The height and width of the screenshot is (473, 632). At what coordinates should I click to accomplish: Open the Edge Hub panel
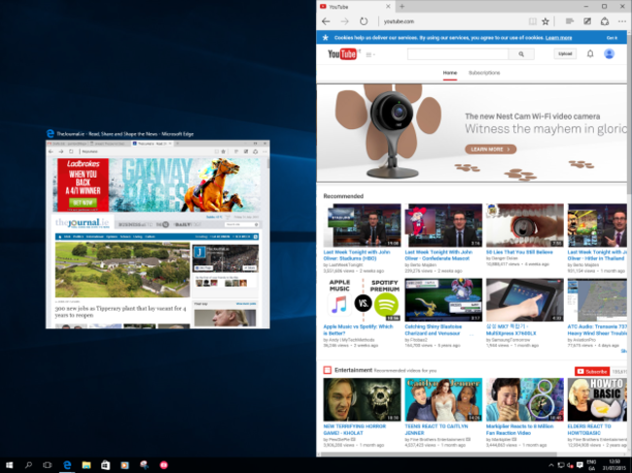pyautogui.click(x=569, y=21)
